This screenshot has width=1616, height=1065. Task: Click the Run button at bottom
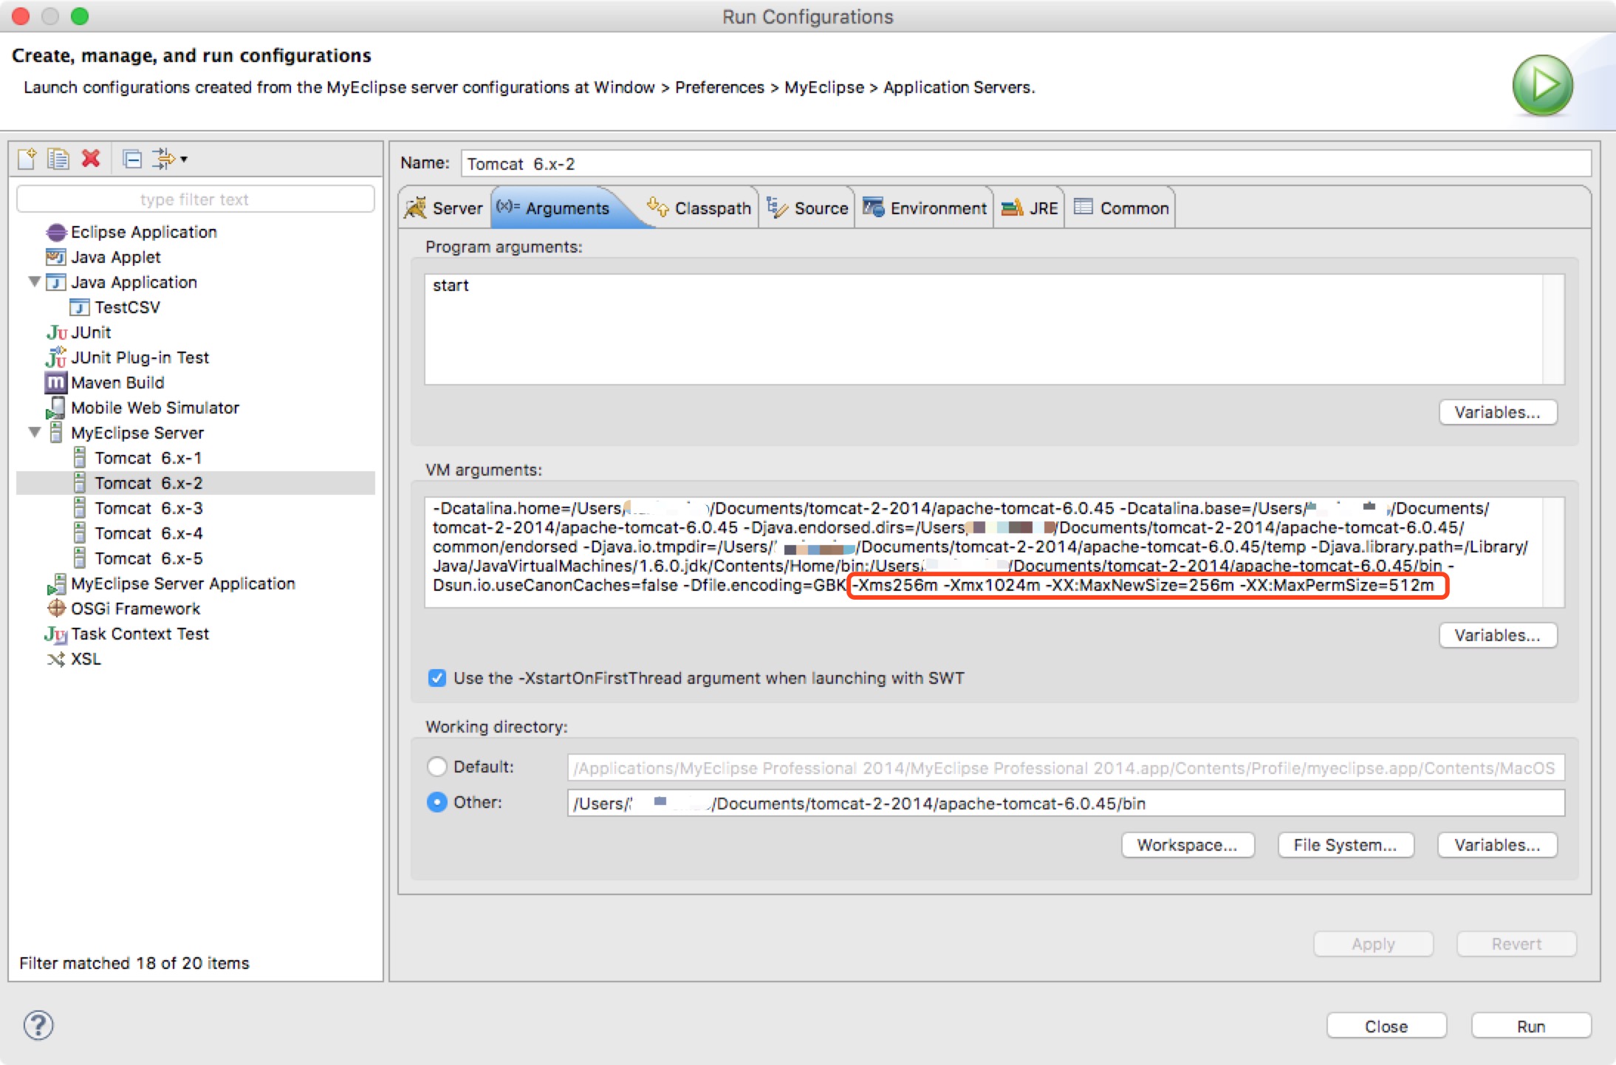click(x=1531, y=1027)
